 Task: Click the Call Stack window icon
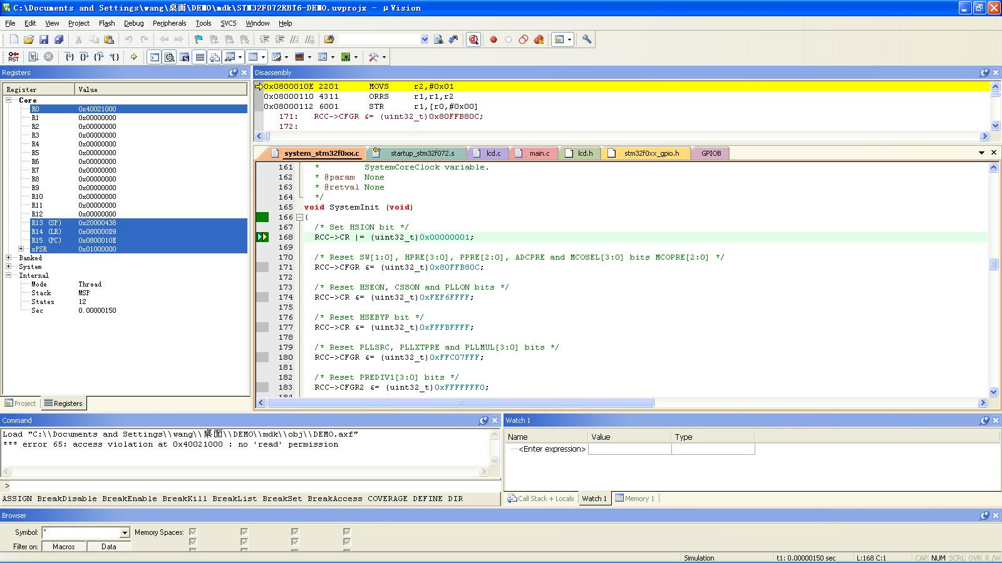point(215,57)
